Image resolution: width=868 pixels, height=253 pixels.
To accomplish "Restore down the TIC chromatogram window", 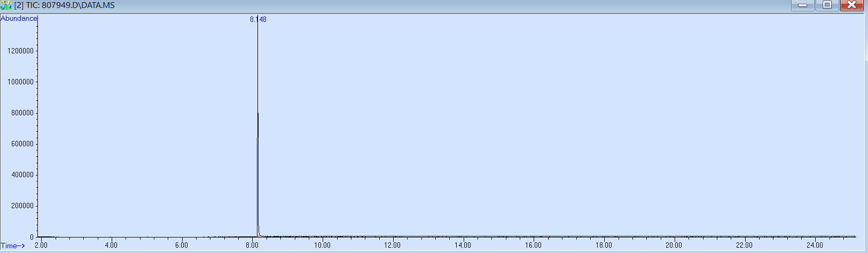I will click(827, 5).
